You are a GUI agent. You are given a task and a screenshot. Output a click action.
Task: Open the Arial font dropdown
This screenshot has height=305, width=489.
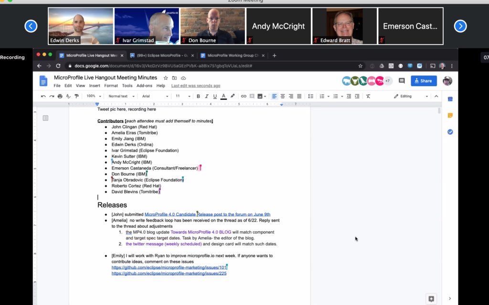coord(155,96)
